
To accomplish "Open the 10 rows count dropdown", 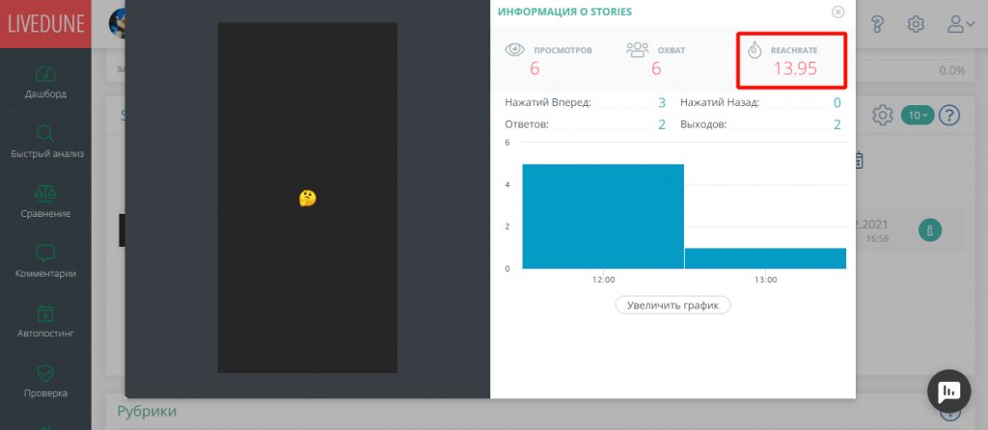I will 917,116.
